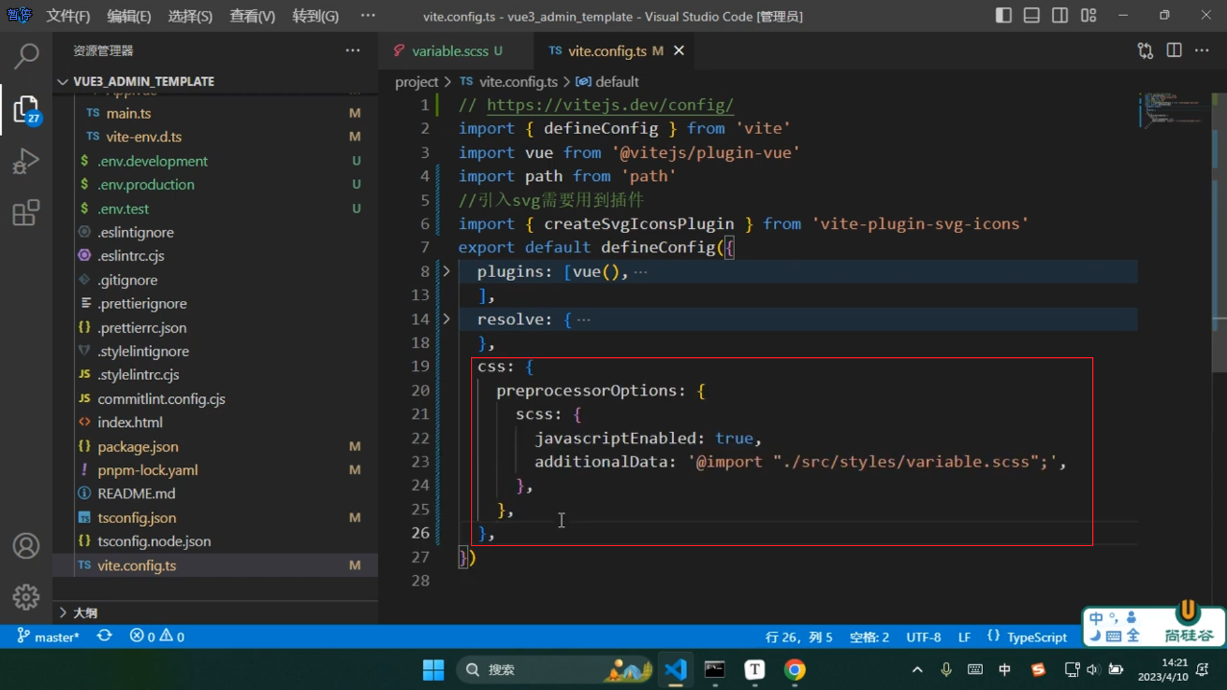Toggle bottom panel layout icon

[x=1031, y=15]
